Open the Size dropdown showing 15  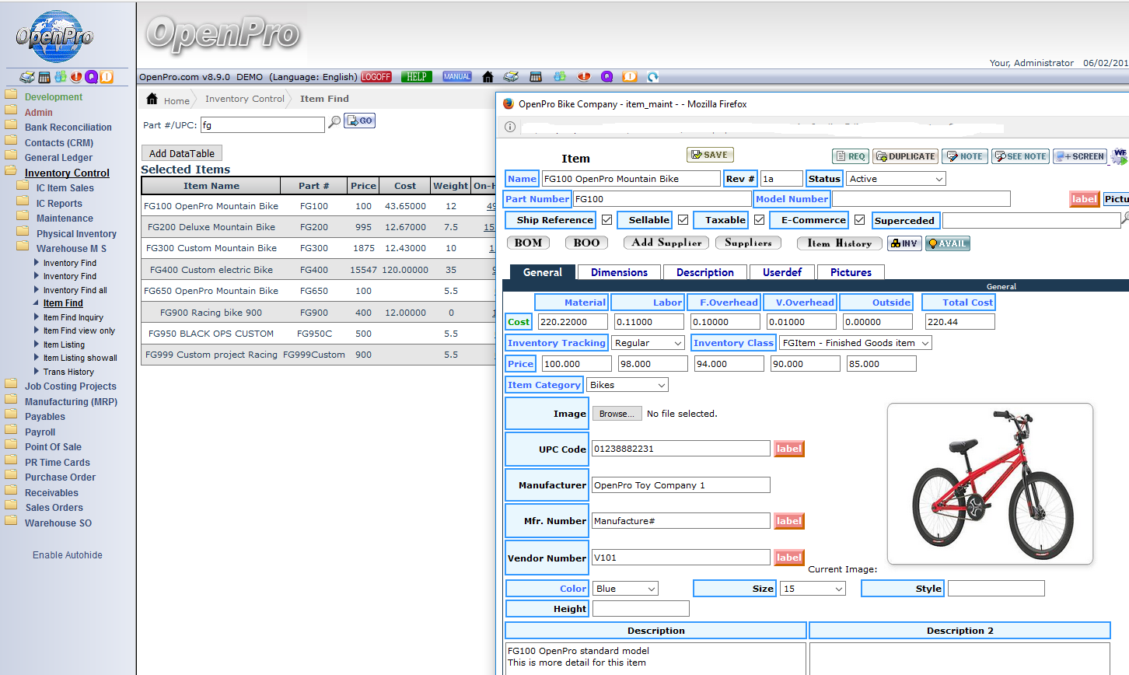pos(813,589)
